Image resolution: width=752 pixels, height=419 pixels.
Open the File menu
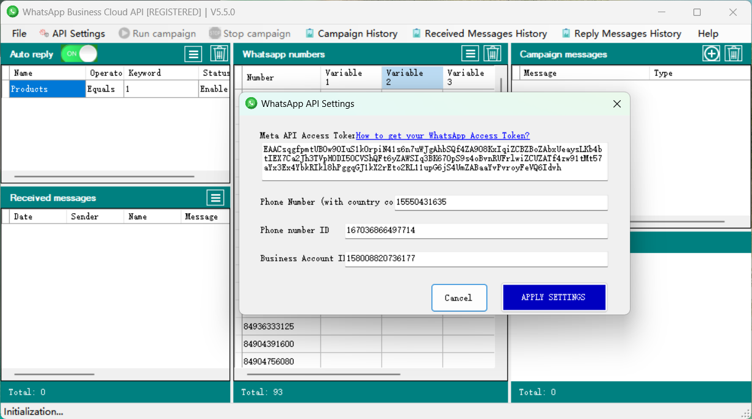[19, 34]
